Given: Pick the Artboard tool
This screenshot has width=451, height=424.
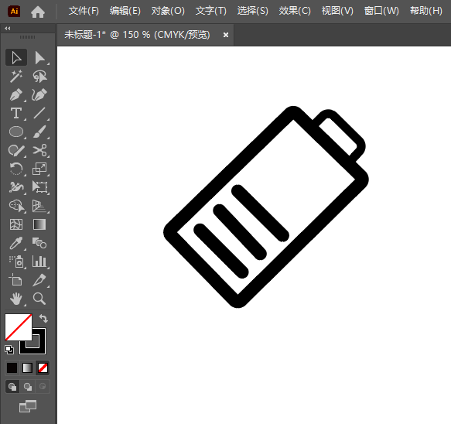Looking at the screenshot, I should point(16,280).
